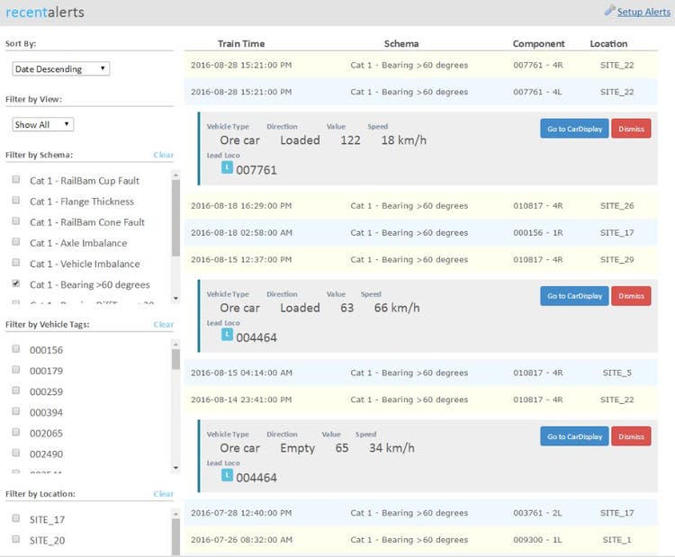Image resolution: width=675 pixels, height=557 pixels.
Task: Click the lead loco icon beside 007761
Action: point(227,167)
